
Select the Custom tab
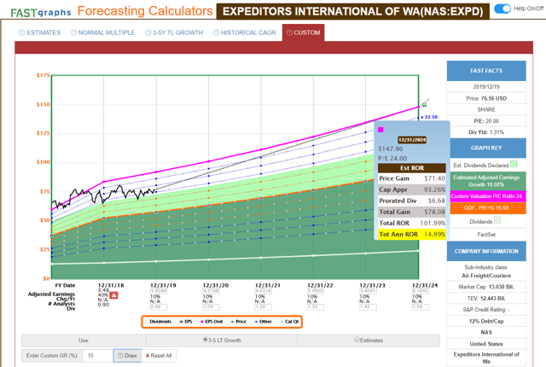click(304, 32)
